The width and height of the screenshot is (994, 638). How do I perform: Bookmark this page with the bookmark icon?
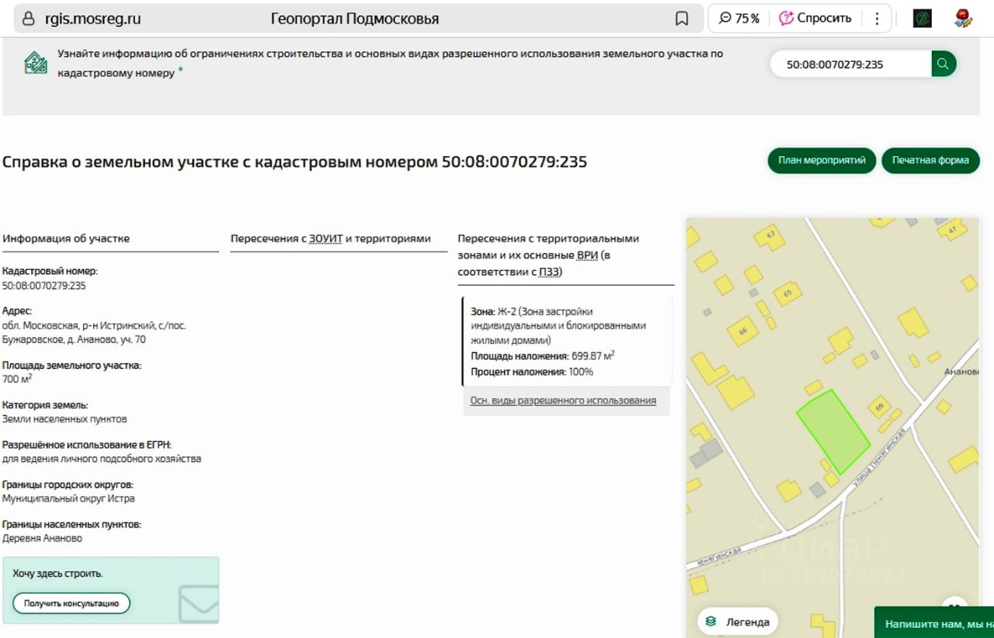point(682,19)
